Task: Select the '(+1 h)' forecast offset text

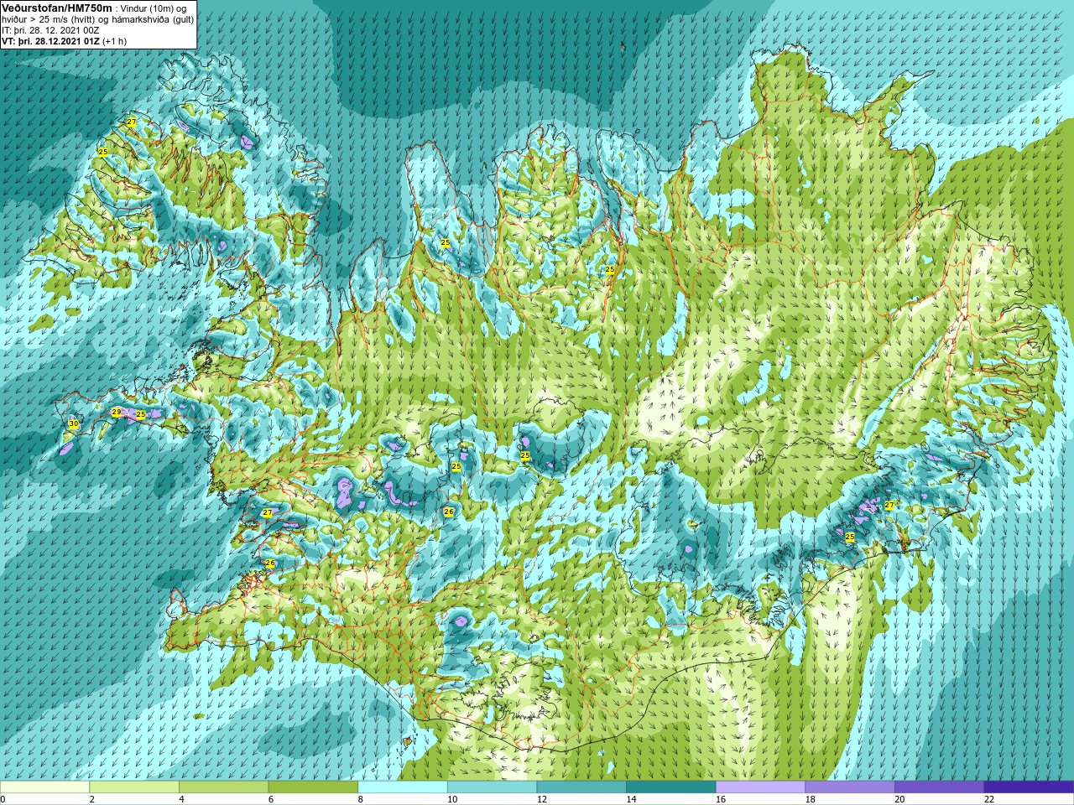Action: click(x=114, y=41)
